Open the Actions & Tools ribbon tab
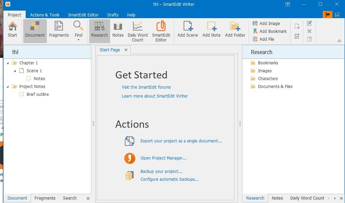The height and width of the screenshot is (203, 345). click(45, 15)
